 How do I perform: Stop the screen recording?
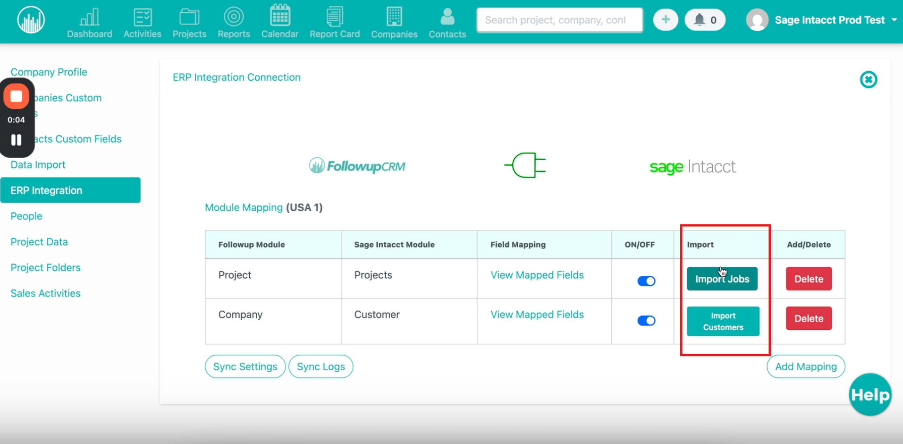click(x=17, y=96)
